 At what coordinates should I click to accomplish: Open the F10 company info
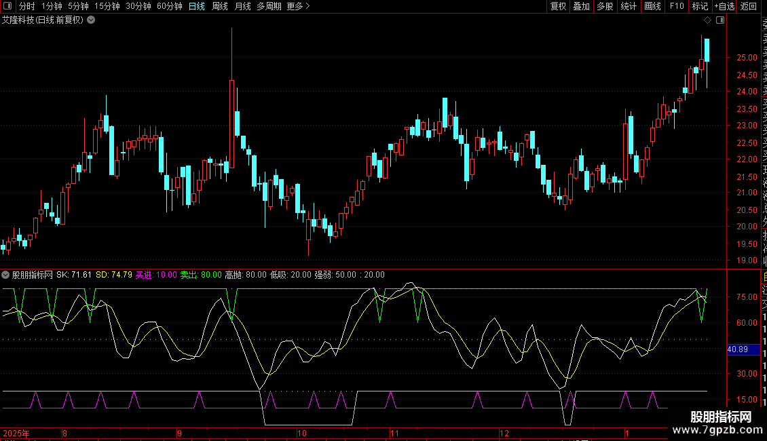coord(677,6)
